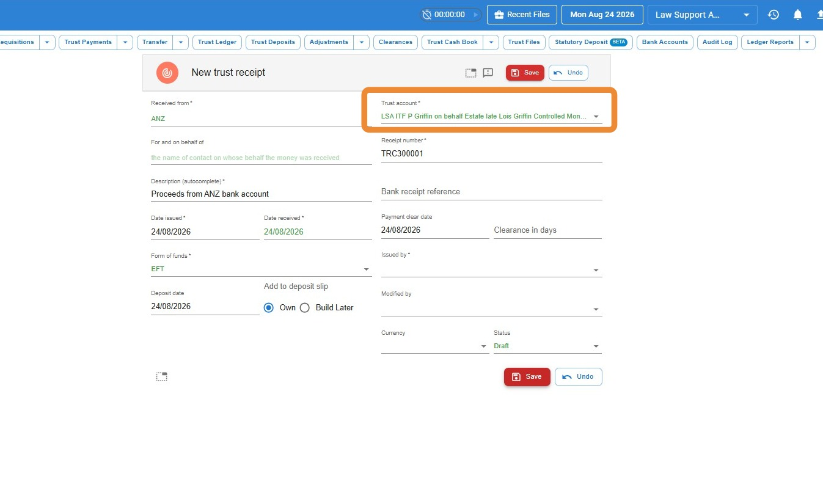This screenshot has width=823, height=482.
Task: Open Ledger Reports
Action: pos(770,42)
